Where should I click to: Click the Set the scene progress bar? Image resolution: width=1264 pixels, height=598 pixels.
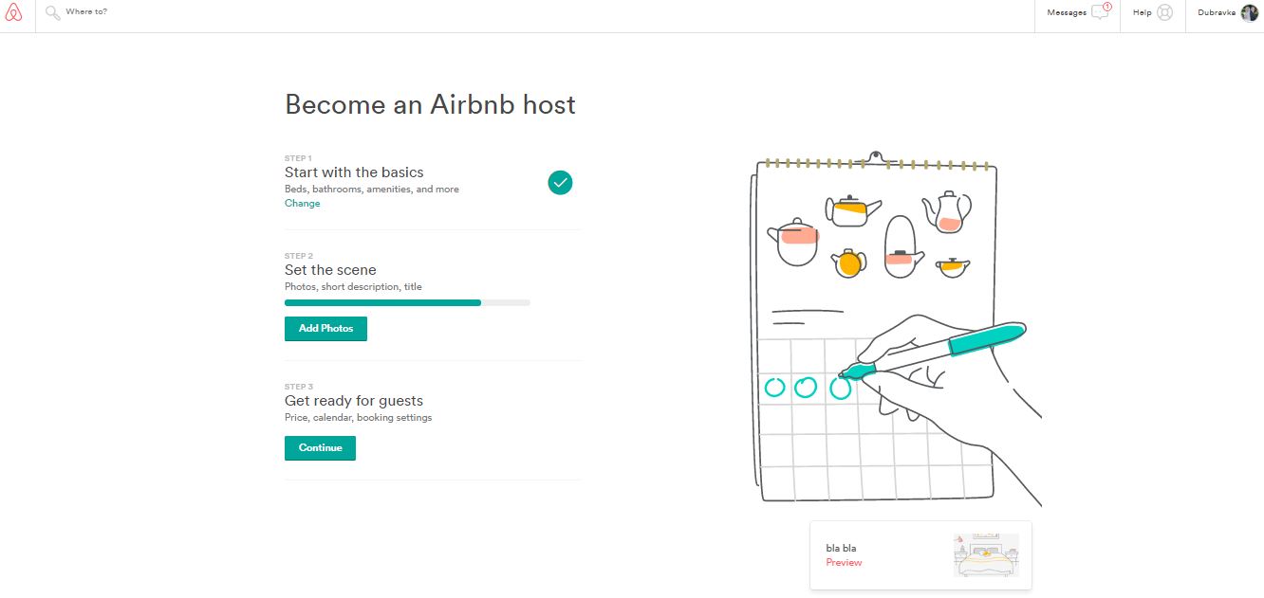click(407, 302)
